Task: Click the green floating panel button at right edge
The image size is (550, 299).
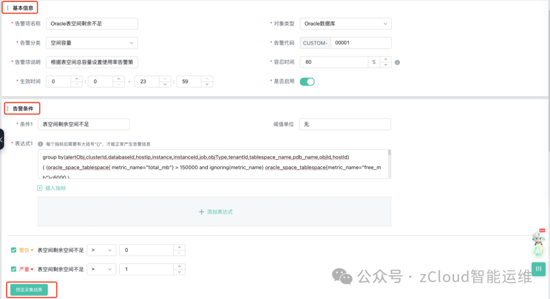Action: pyautogui.click(x=538, y=268)
